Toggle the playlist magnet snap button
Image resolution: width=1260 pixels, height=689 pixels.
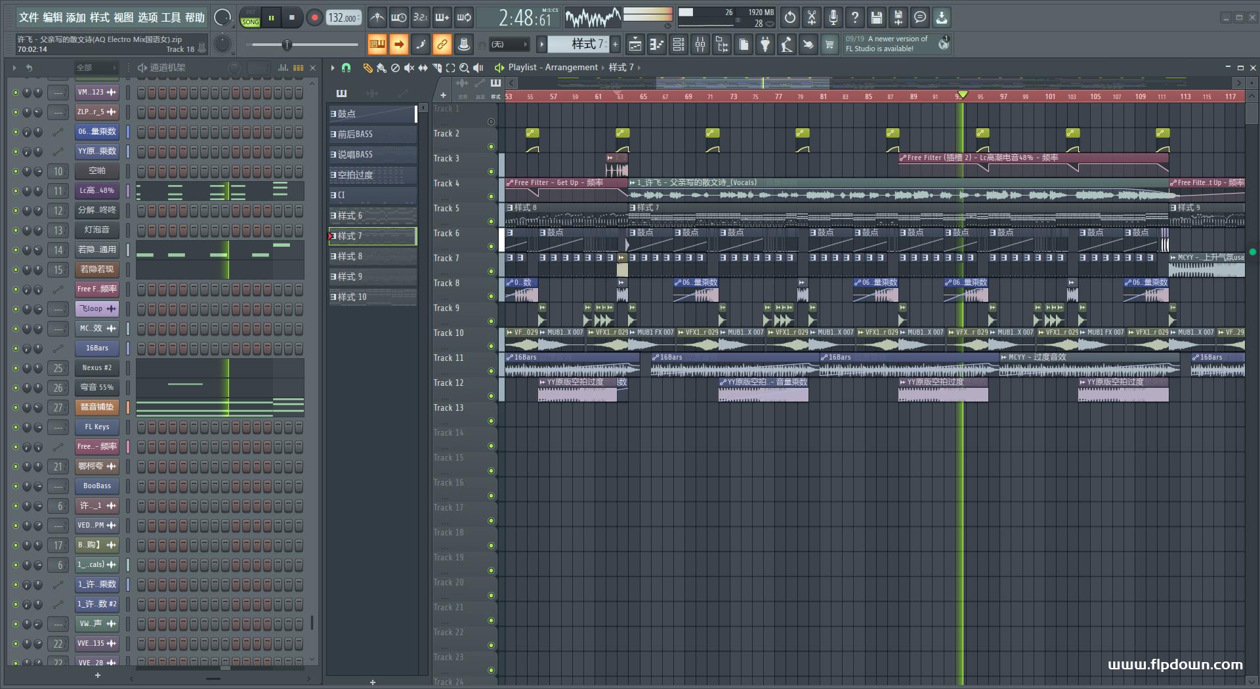point(346,68)
